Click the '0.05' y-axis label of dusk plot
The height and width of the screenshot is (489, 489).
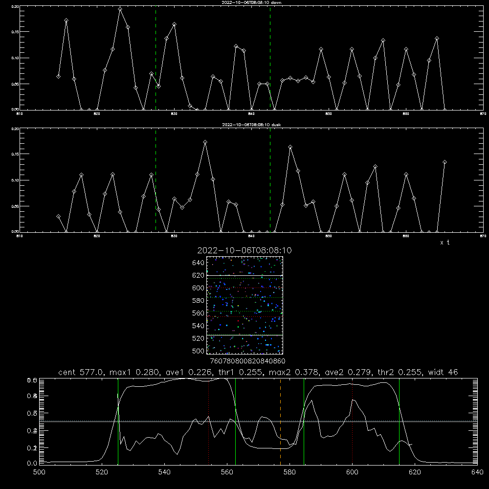[x=15, y=206]
